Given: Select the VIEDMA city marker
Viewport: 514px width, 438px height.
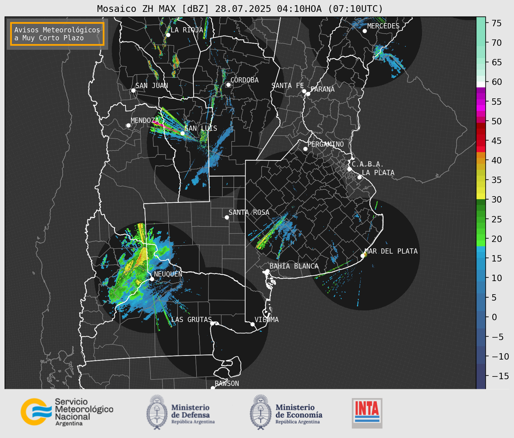Looking at the screenshot, I should point(252,324).
